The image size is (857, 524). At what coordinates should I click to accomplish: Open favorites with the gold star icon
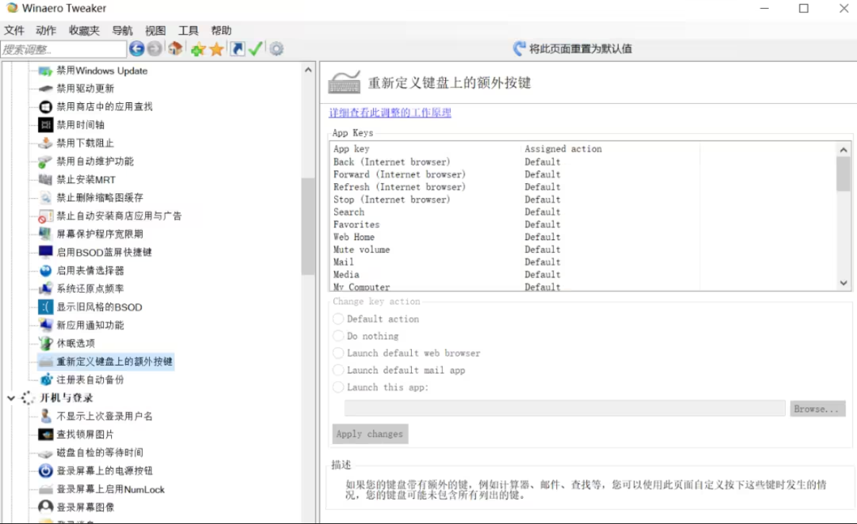(216, 50)
